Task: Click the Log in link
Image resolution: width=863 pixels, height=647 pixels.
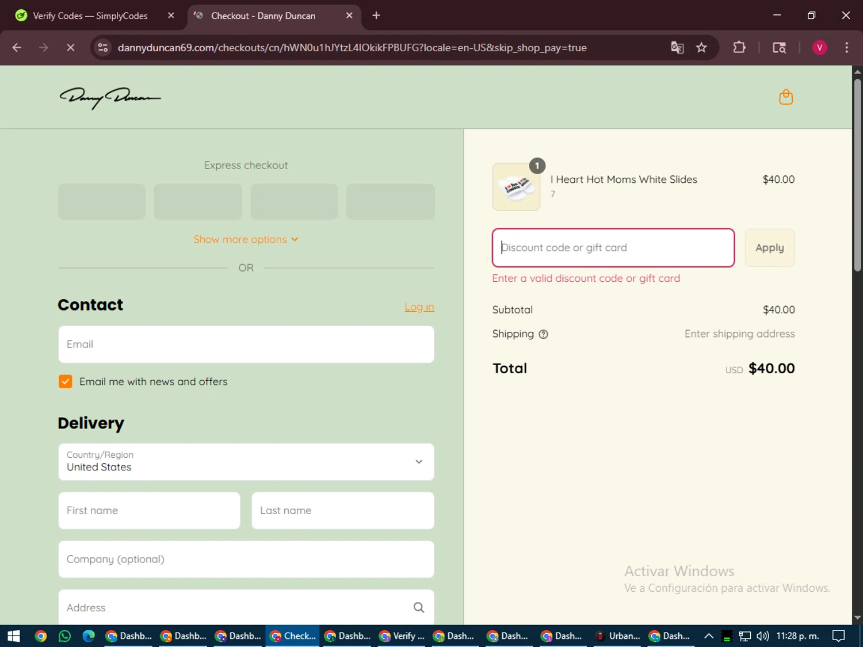Action: [419, 307]
